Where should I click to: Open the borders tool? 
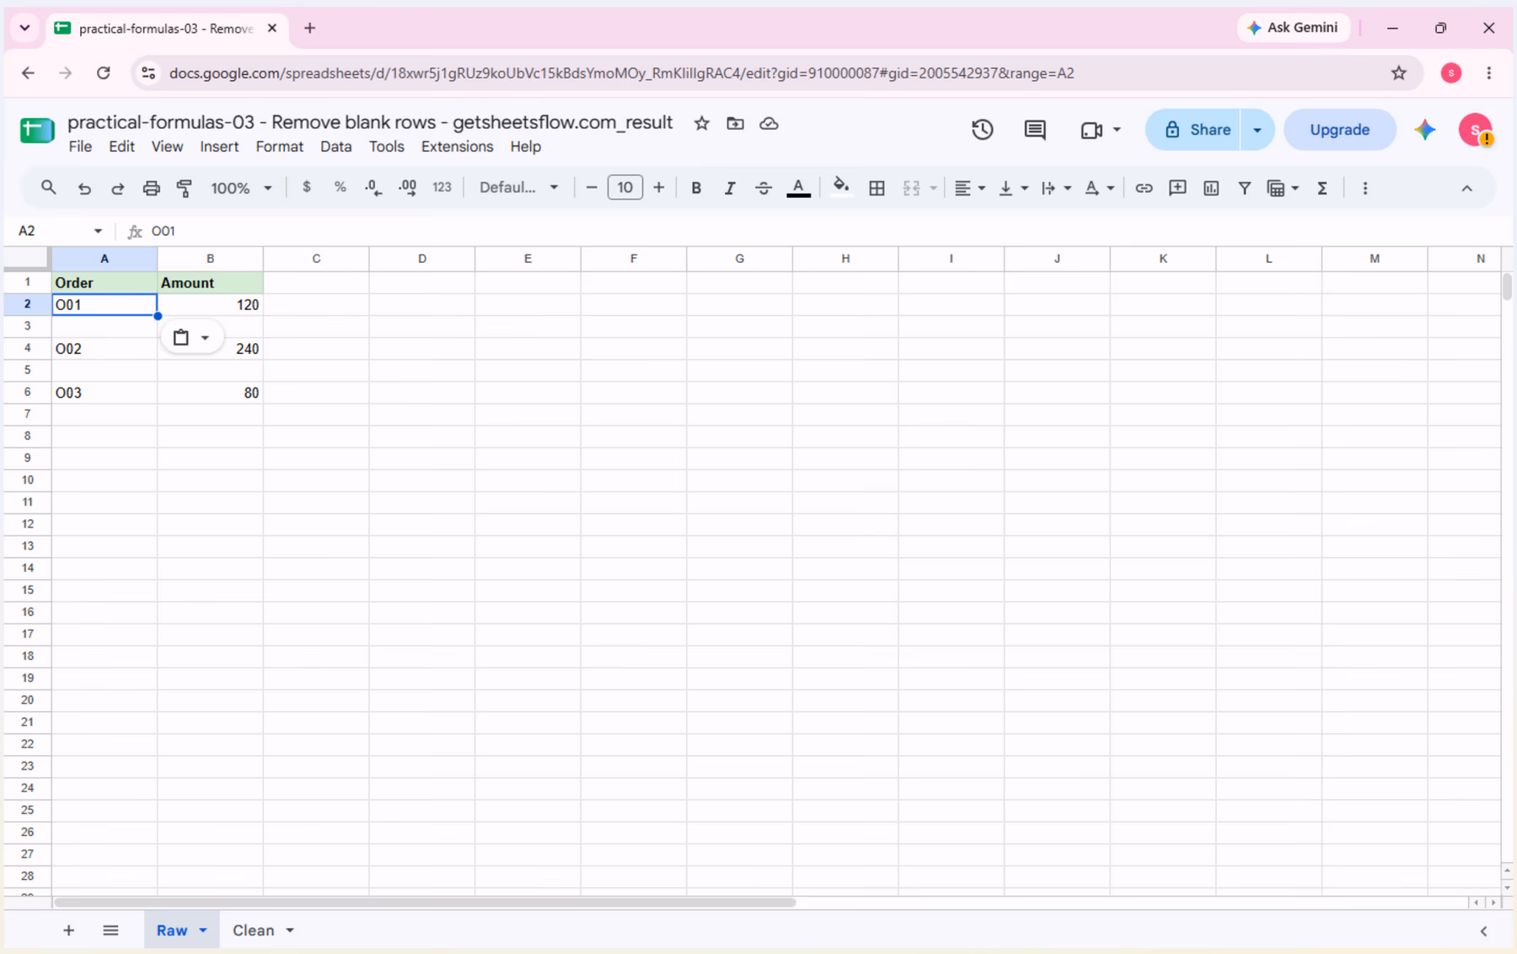876,188
